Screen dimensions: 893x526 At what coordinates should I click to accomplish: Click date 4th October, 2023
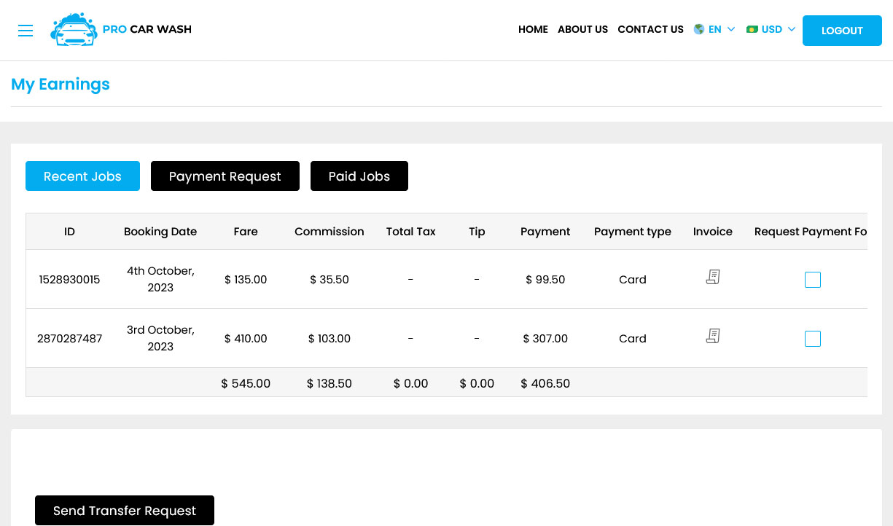click(x=160, y=279)
